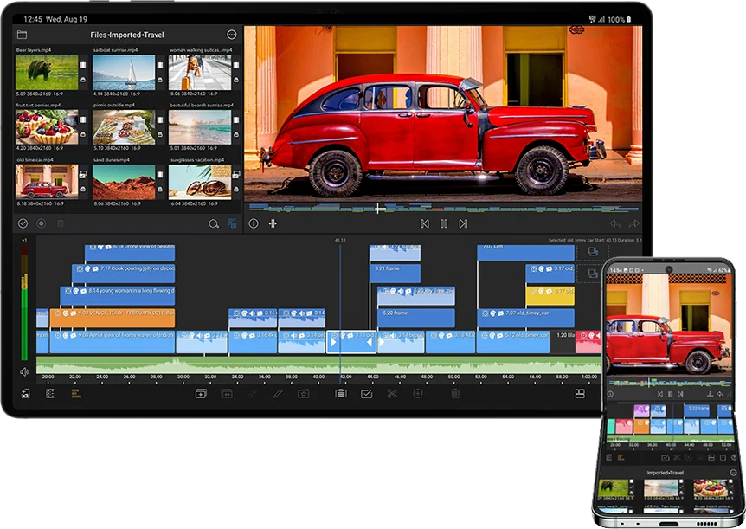The width and height of the screenshot is (746, 529).
Task: Open the import media button in bottom toolbar
Action: [x=25, y=393]
